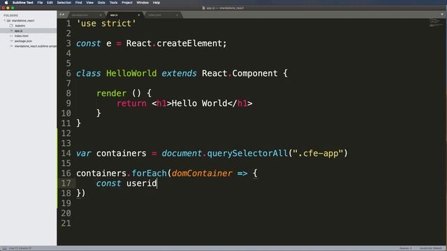Screen dimensions: 447x251
Task: Open the Apple menu
Action: (x=6, y=3)
